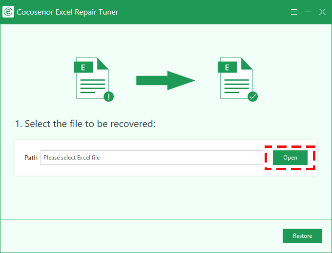Image resolution: width=332 pixels, height=253 pixels.
Task: Click the 'Select the file to be recovered' heading
Action: coord(85,124)
